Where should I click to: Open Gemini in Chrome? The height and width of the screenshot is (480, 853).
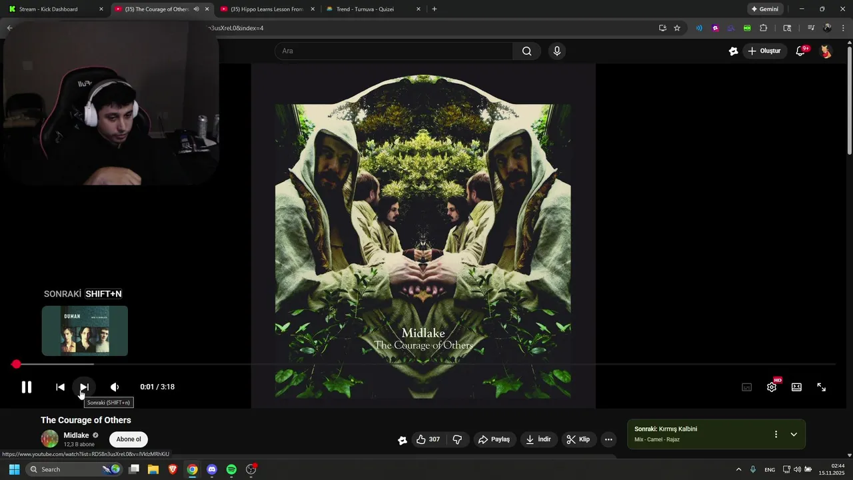tap(764, 9)
